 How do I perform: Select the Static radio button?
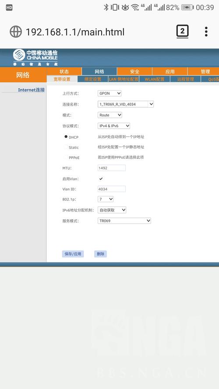point(66,147)
